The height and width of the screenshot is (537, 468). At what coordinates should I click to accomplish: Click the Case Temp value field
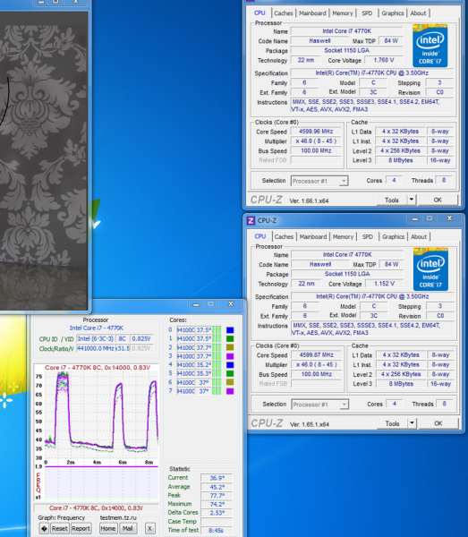217,521
